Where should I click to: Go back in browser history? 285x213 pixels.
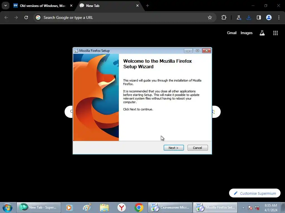point(6,17)
